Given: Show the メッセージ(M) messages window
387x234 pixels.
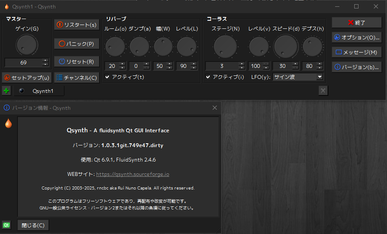Looking at the screenshot, I should point(357,52).
